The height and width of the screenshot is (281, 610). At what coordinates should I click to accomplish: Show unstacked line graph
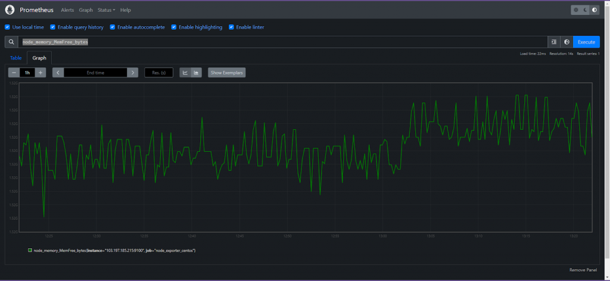185,73
